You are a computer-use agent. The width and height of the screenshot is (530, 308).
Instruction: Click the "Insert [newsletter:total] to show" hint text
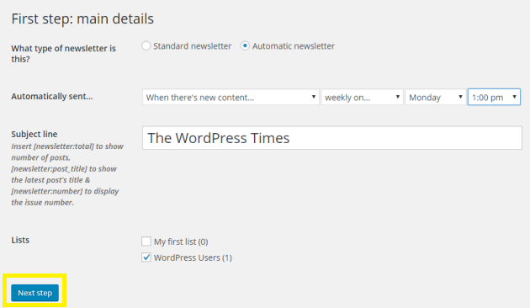pyautogui.click(x=67, y=146)
